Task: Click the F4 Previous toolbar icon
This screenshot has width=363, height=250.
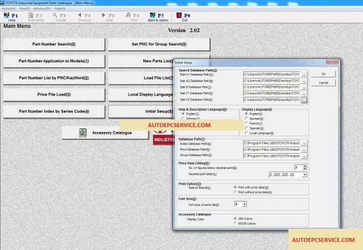Action: 85,17
